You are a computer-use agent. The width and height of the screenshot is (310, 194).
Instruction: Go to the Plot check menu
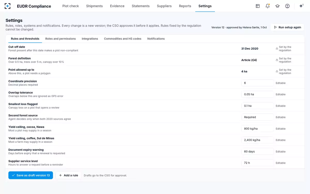click(71, 6)
